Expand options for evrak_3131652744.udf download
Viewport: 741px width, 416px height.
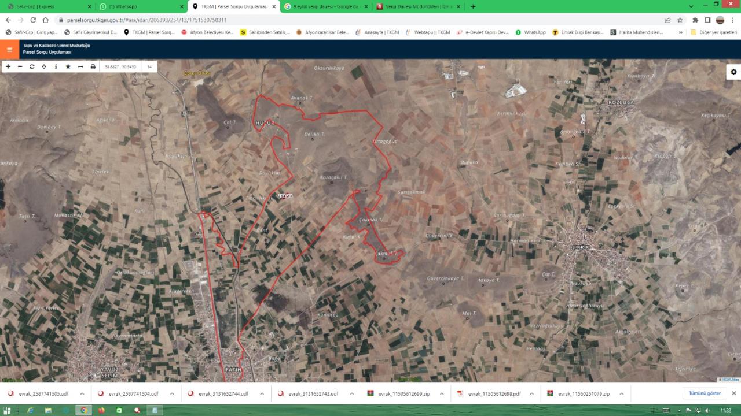262,393
